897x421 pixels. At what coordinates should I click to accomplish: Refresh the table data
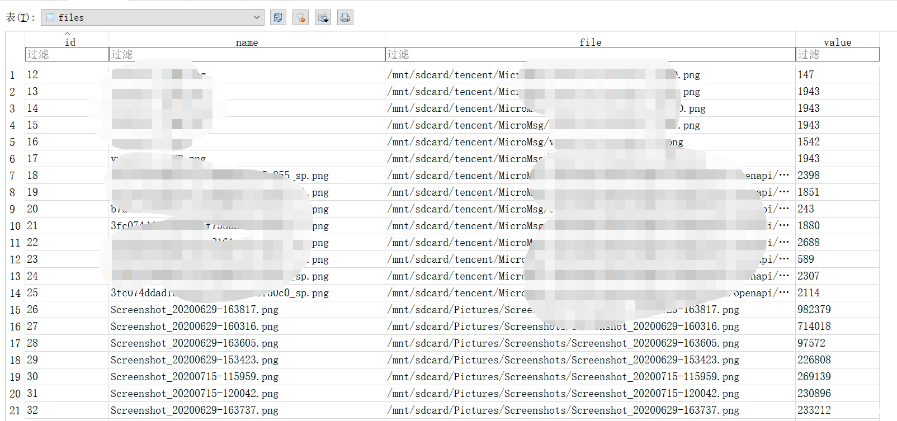(x=278, y=17)
